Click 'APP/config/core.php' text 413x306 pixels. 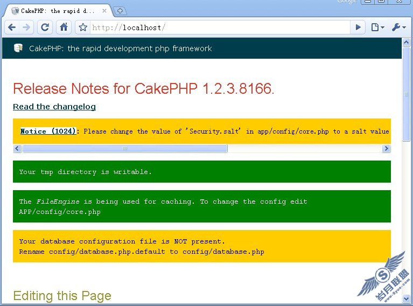60,212
